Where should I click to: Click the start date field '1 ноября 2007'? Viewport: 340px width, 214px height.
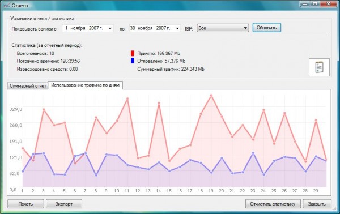point(88,28)
